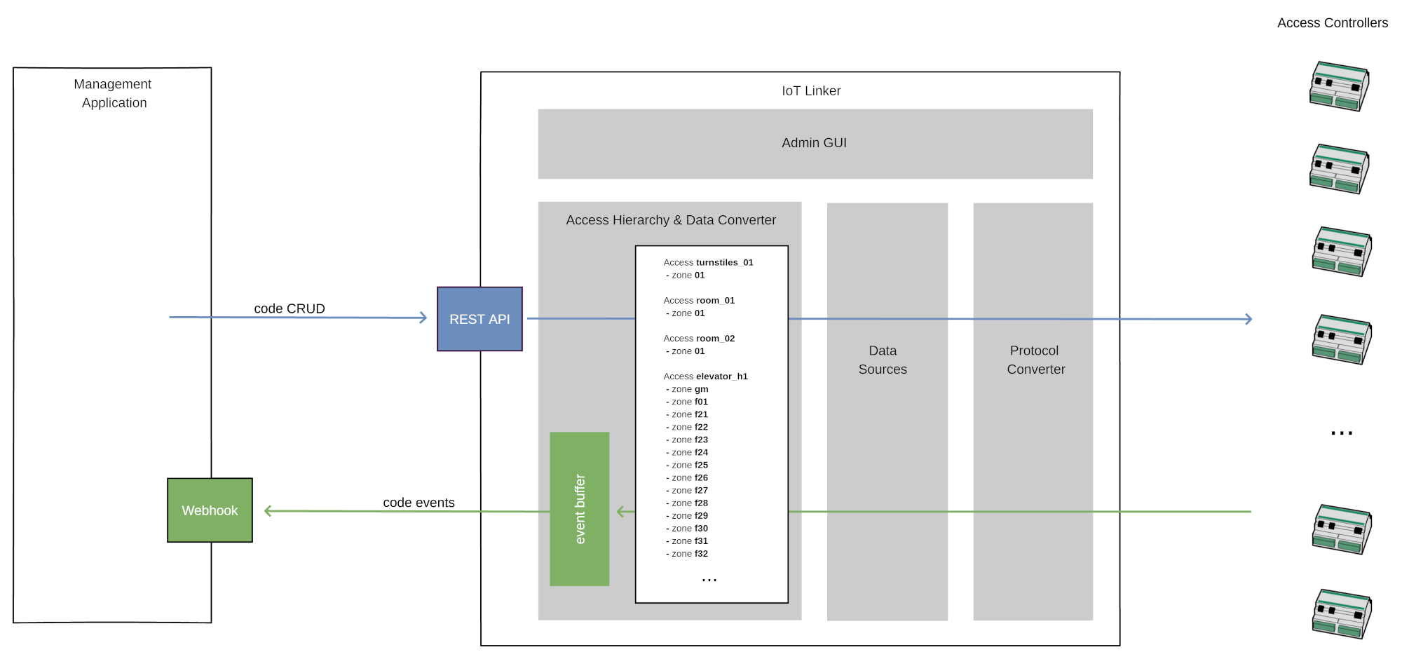The image size is (1402, 659).
Task: Click the green Webhook box
Action: tap(210, 510)
